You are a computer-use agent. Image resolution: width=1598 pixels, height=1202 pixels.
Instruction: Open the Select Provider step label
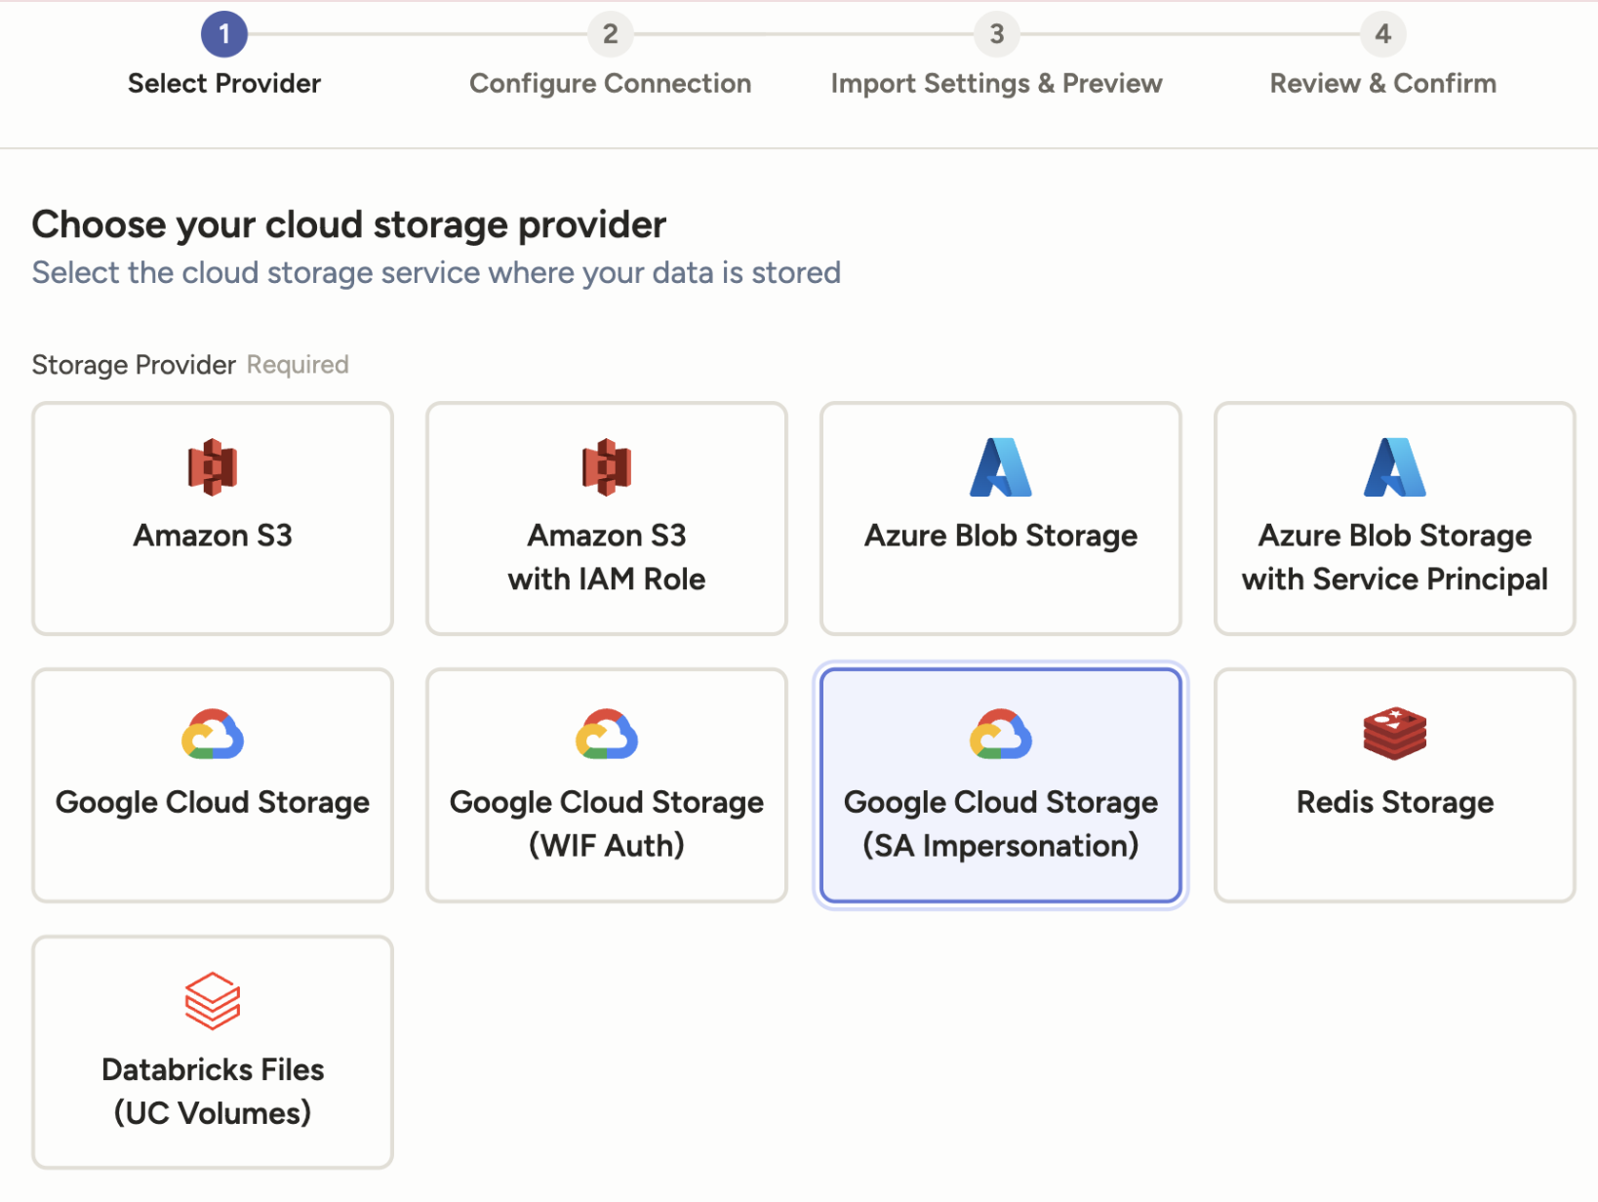[224, 84]
